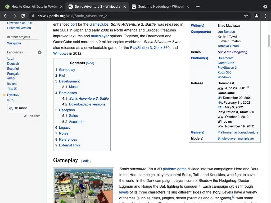Bookmark this page with the star icon

click(246, 16)
